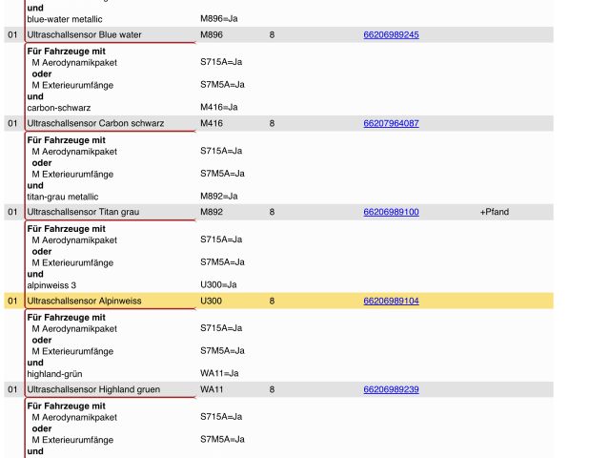Click the Ultraschallsensor Titan grau description
The image size is (610, 458).
click(x=89, y=212)
